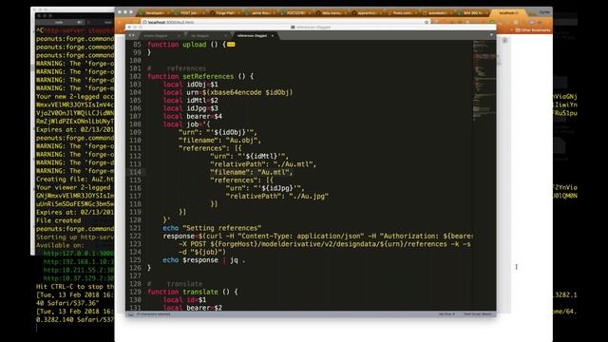Select the localhost:3 tab in Chrome

coord(508,12)
